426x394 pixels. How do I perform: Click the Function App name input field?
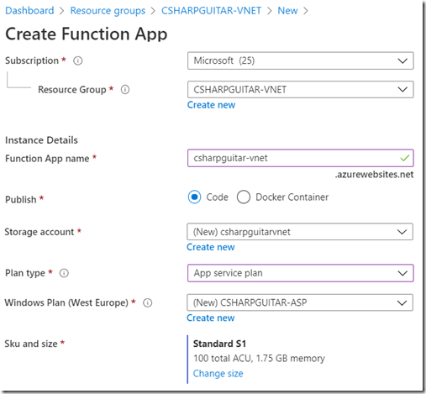point(301,158)
